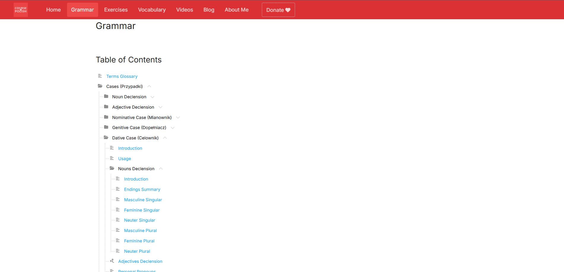Expand the Adjective Declension section

tap(160, 107)
